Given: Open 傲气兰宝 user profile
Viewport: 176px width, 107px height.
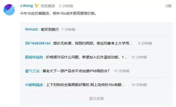Looking at the screenshot, I should [x=32, y=71].
